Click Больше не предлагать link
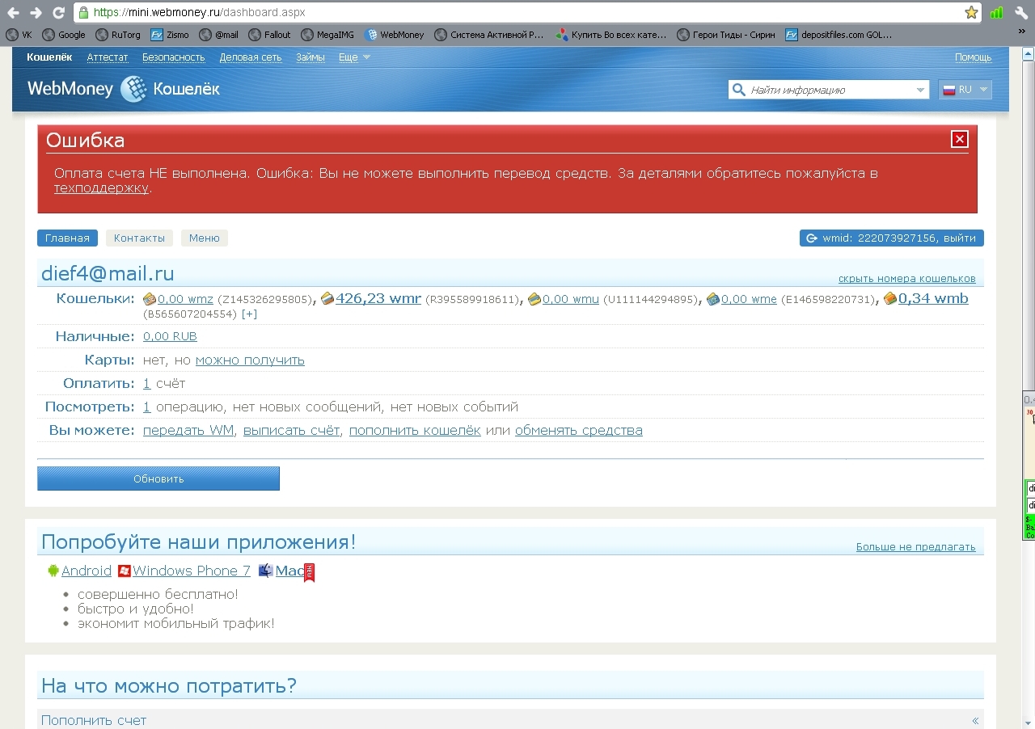Viewport: 1035px width, 729px height. click(x=916, y=547)
